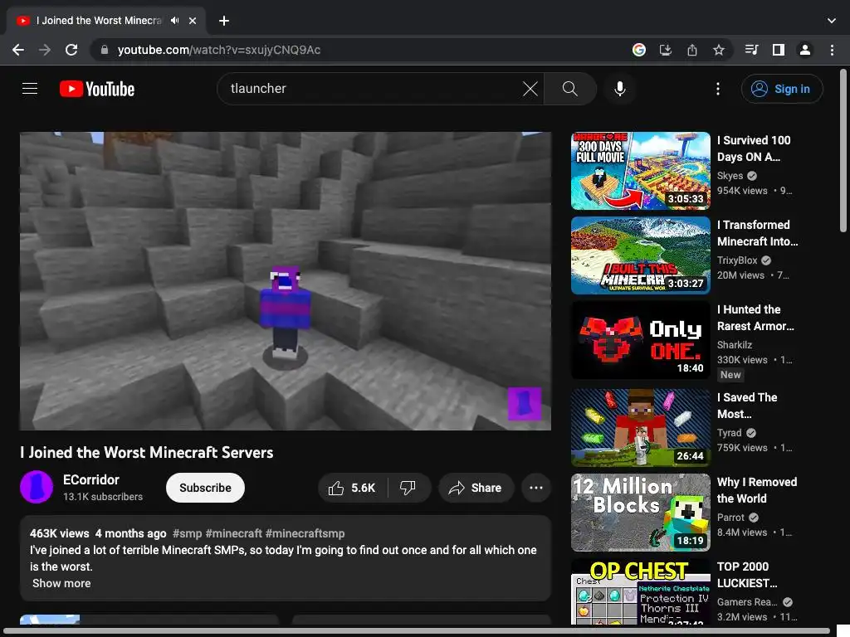Screen dimensions: 850x637
Task: Expand description with Show more
Action: pos(61,583)
